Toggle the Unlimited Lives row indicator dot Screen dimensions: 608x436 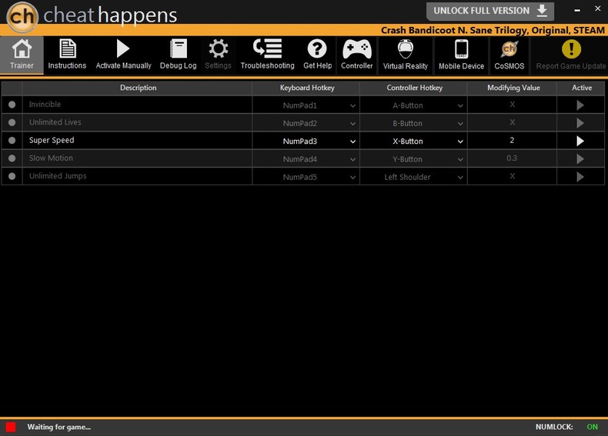[12, 122]
